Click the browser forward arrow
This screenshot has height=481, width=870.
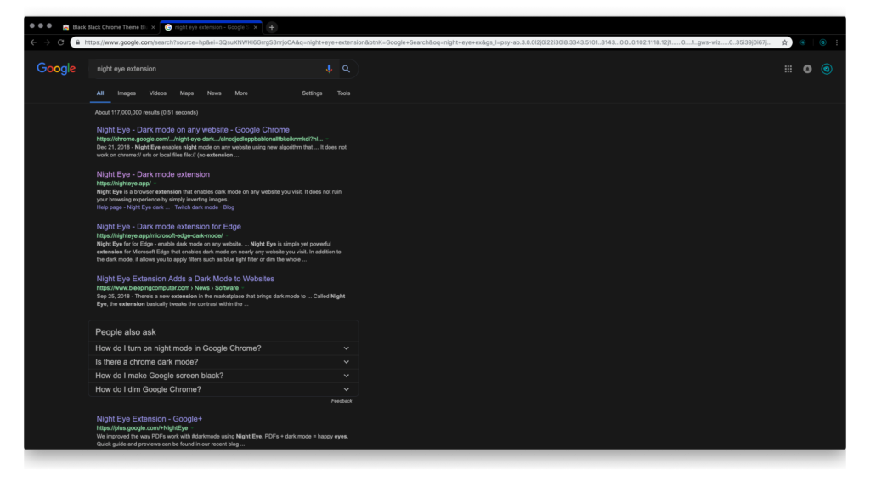[48, 42]
